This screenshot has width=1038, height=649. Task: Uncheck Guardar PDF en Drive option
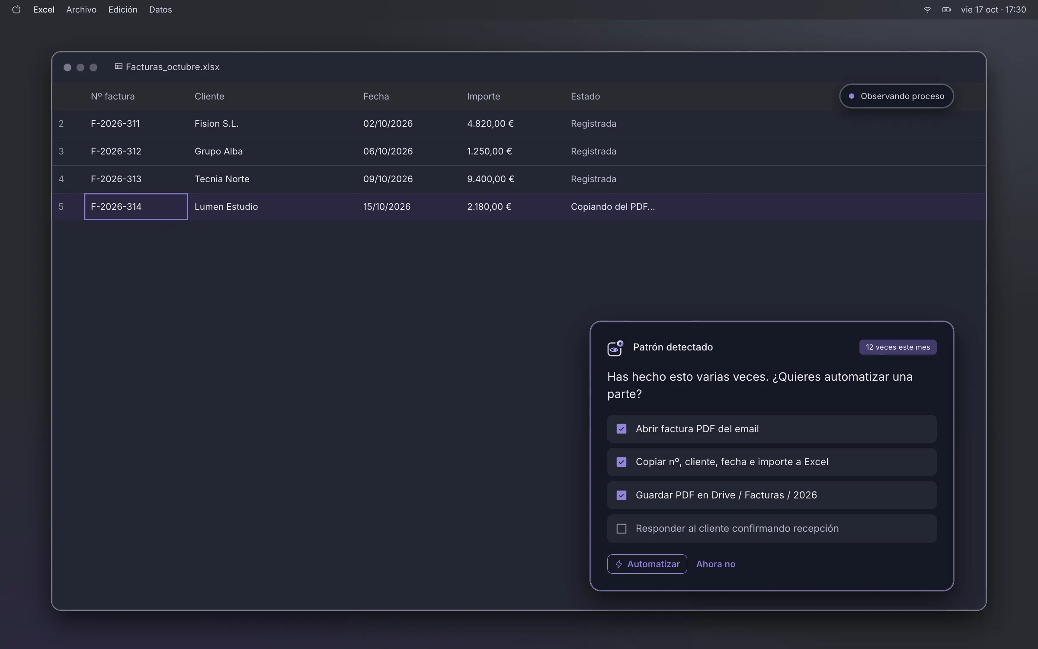tap(622, 495)
